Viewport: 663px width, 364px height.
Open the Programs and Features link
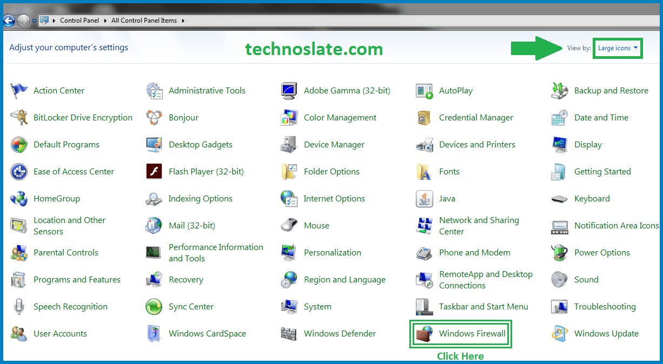coord(77,280)
